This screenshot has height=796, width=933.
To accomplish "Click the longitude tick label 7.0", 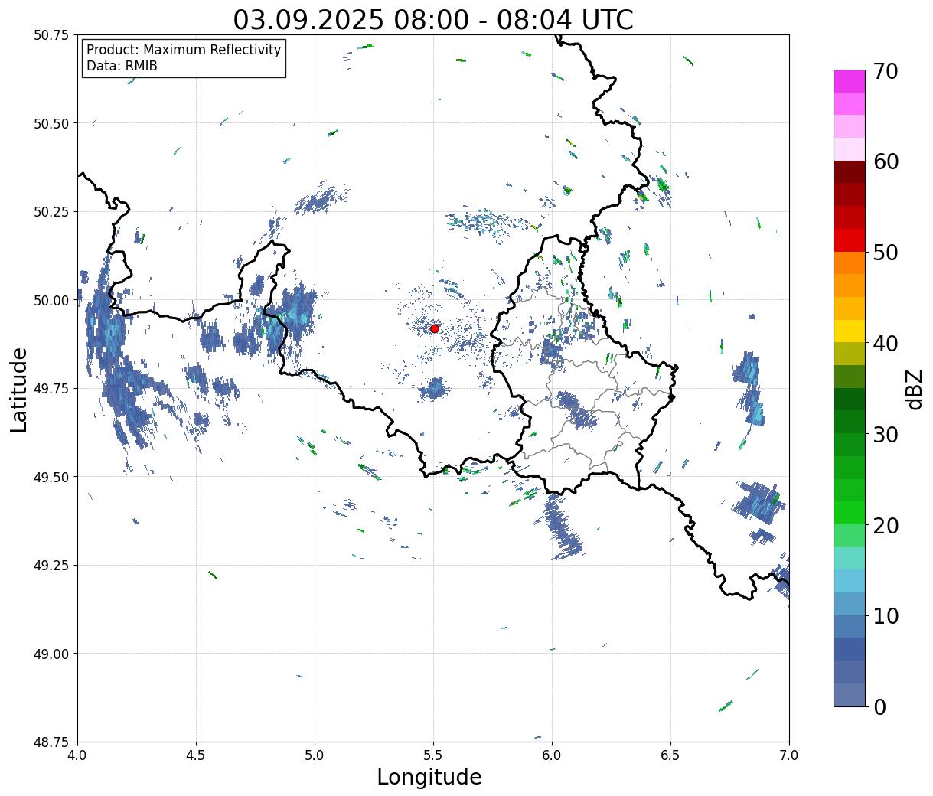I will (x=789, y=755).
